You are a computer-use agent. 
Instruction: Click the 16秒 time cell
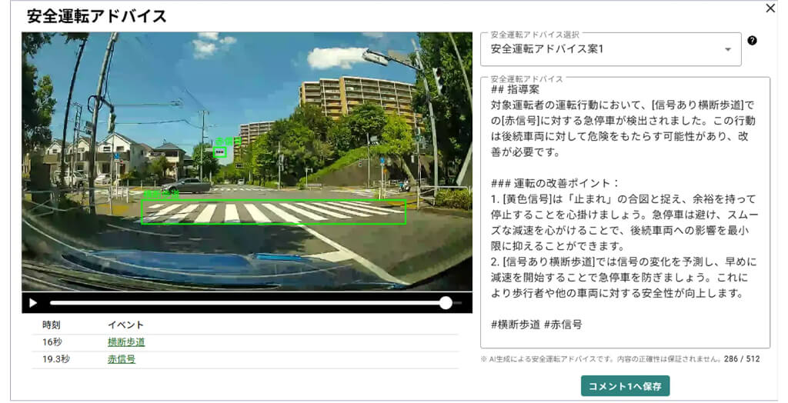(x=52, y=342)
